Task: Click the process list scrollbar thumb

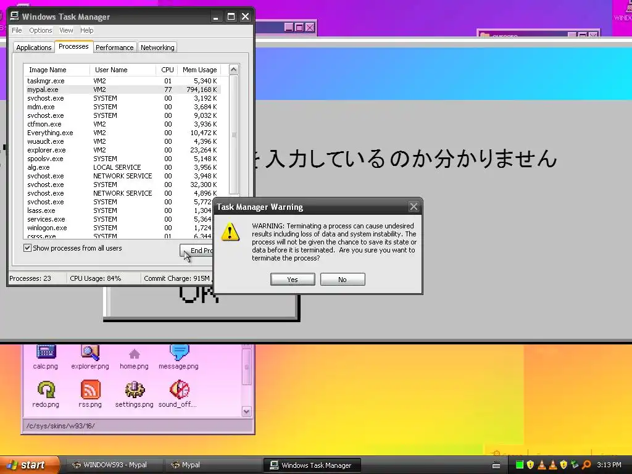Action: click(x=234, y=135)
